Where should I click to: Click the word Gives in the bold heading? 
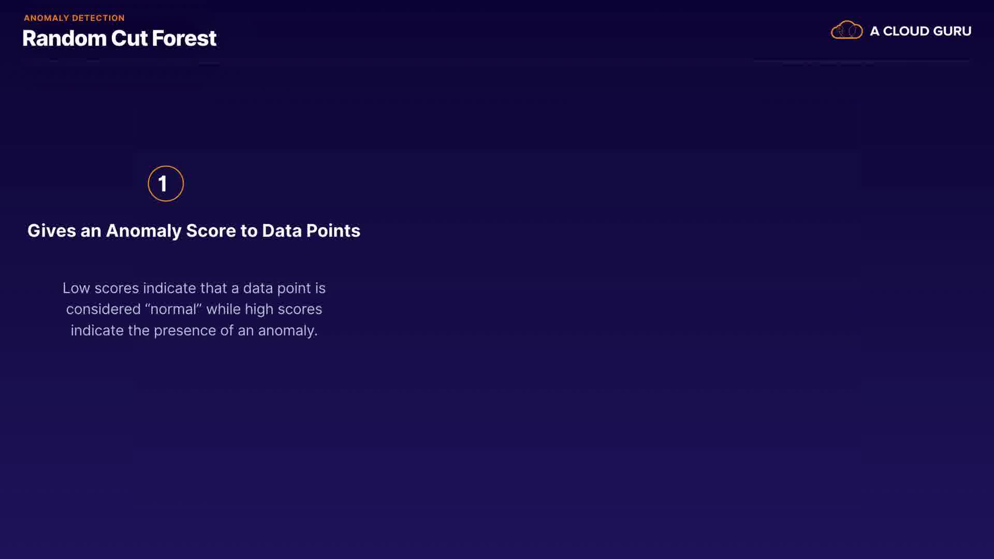pyautogui.click(x=52, y=231)
